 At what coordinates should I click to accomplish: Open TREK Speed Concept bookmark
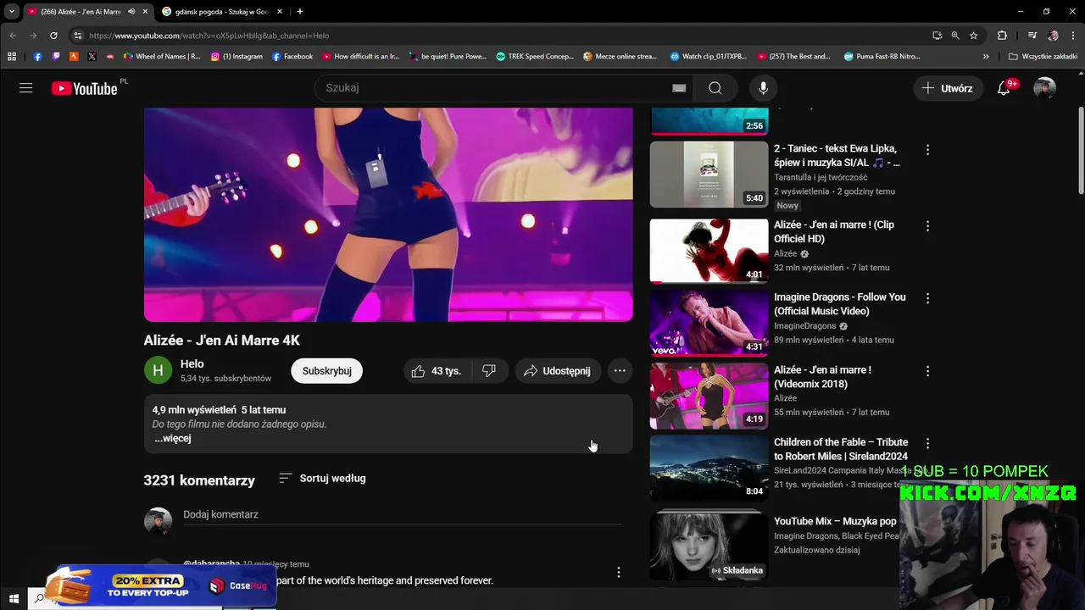point(535,57)
